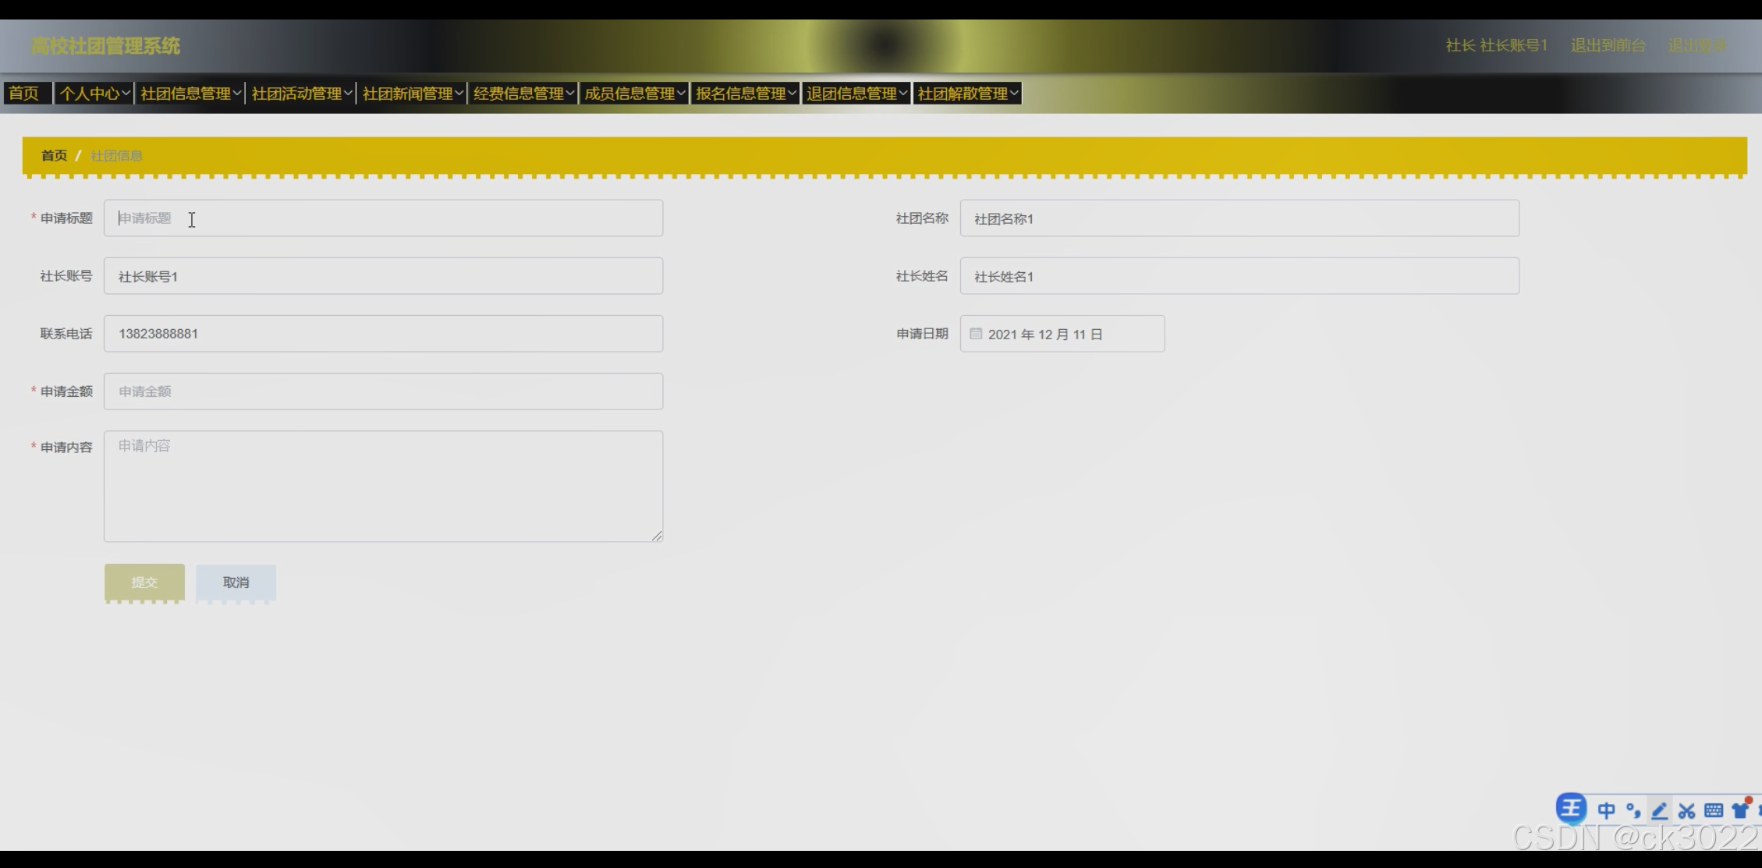
Task: Expand the 个人中心 dropdown menu
Action: click(x=94, y=94)
